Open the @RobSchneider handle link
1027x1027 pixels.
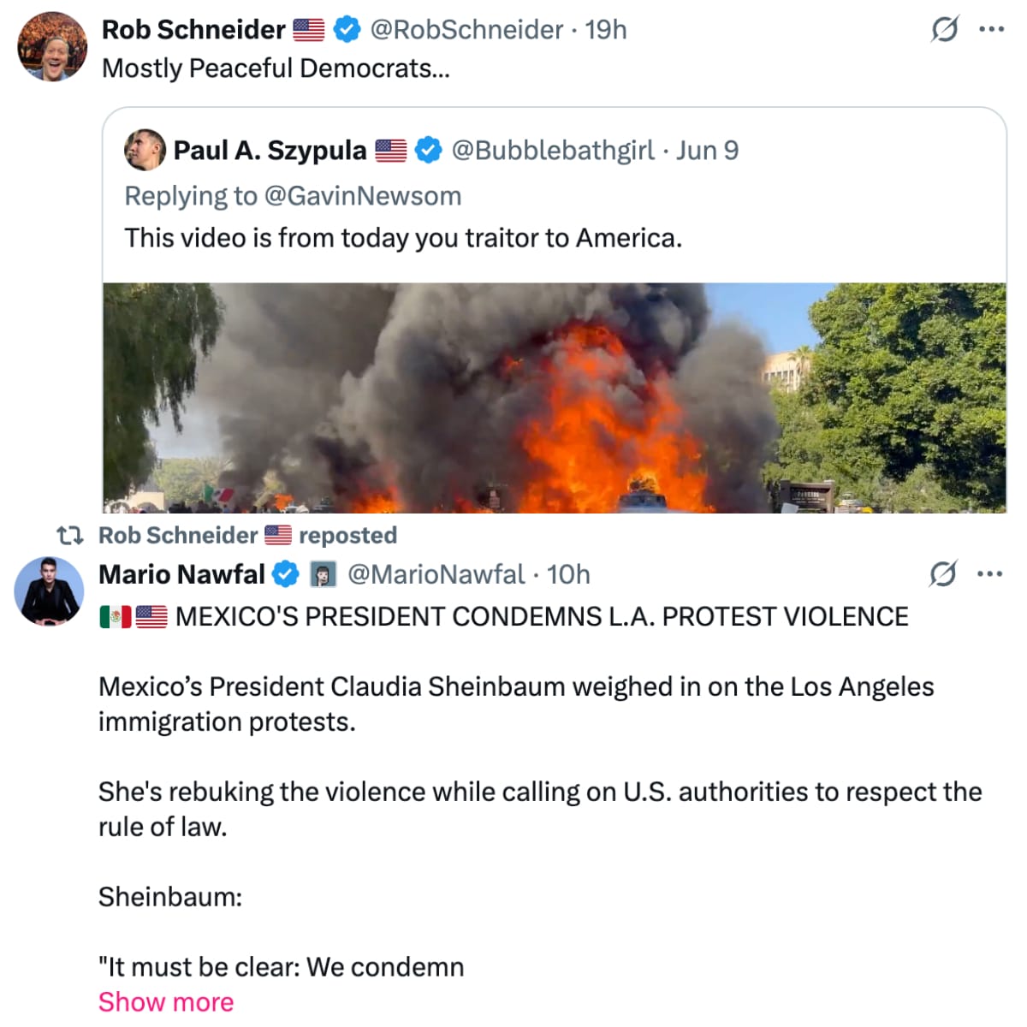coord(466,30)
